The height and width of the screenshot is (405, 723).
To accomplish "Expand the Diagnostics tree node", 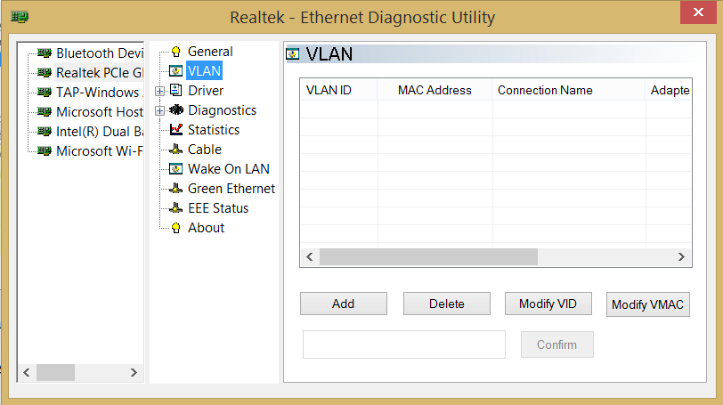I will 159,110.
